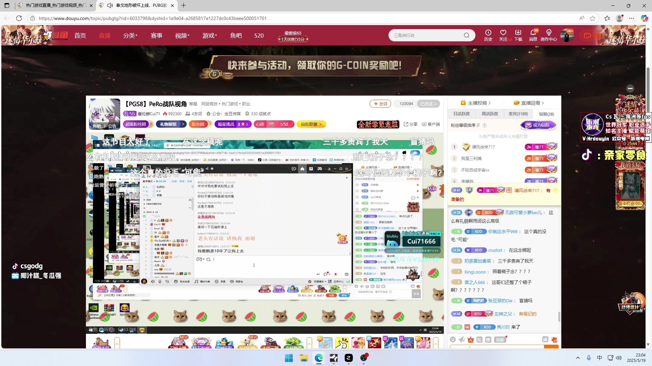Click the 客户端 client download icon

coord(431,124)
